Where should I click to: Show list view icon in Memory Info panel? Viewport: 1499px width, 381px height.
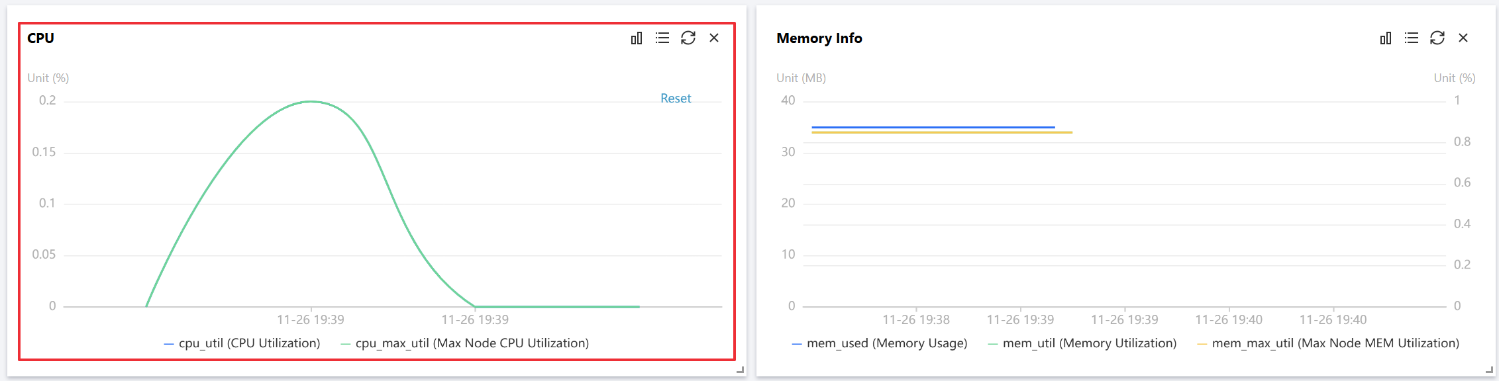click(x=1412, y=38)
